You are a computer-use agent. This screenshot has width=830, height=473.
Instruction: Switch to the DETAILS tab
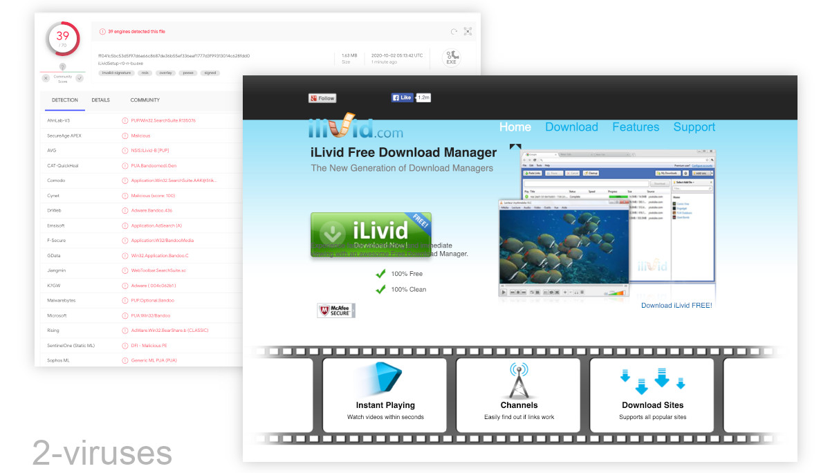pyautogui.click(x=101, y=100)
